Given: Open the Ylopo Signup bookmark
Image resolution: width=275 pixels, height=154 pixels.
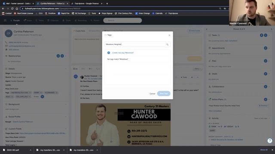Looking at the screenshot, I should pos(105,13).
